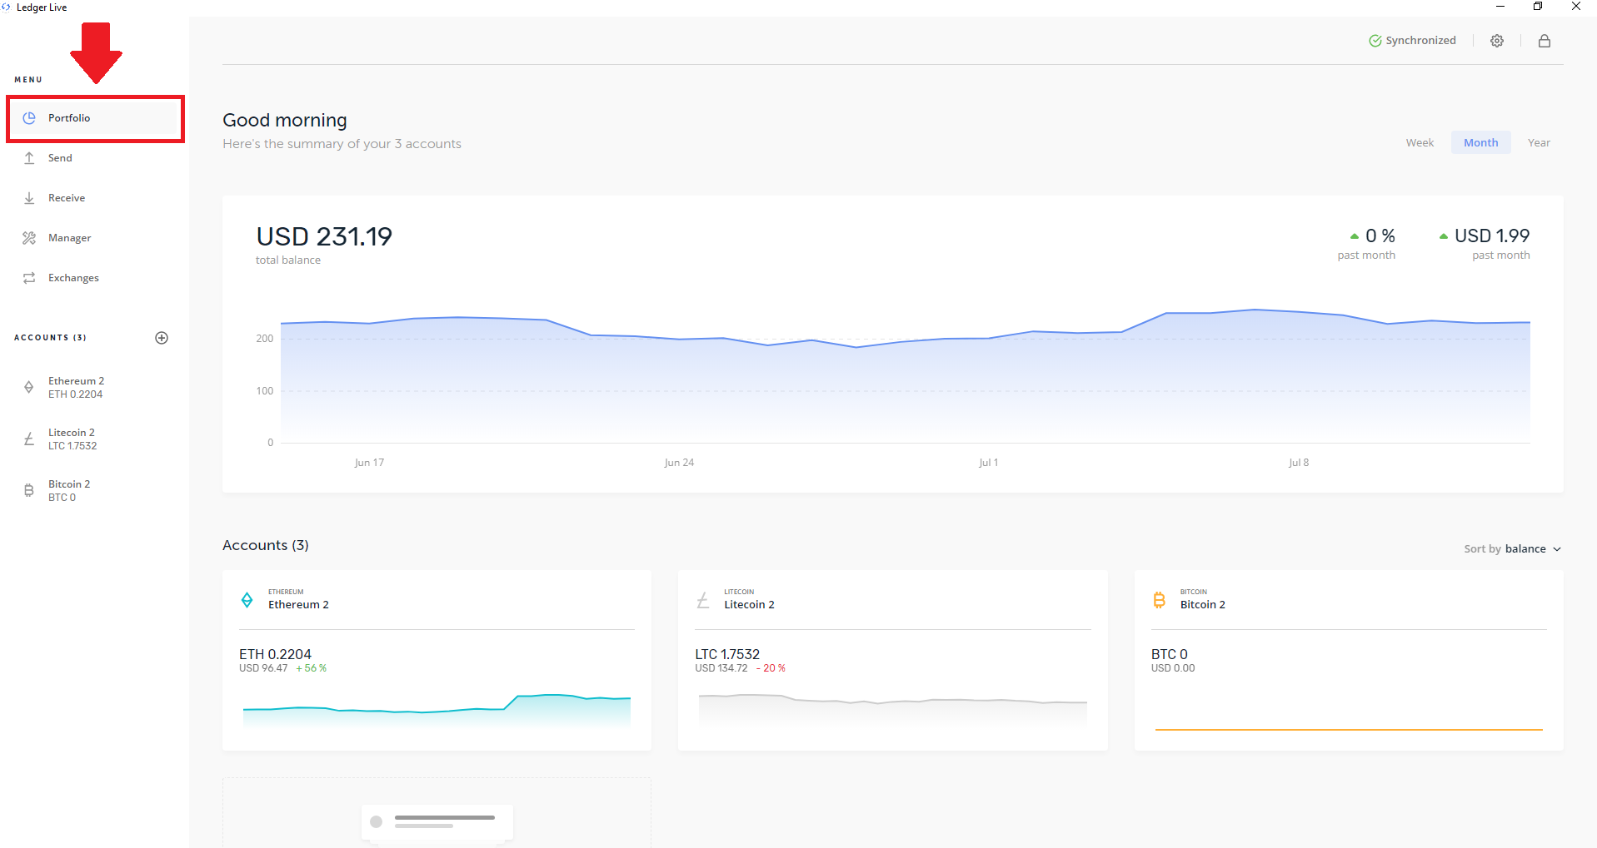Click the summary of 3 accounts subtitle
Image resolution: width=1597 pixels, height=848 pixels.
pyautogui.click(x=342, y=144)
